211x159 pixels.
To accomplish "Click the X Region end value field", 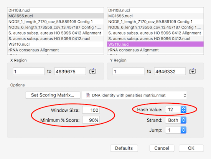I will [x=70, y=71].
